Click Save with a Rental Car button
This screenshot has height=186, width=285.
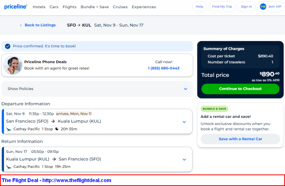point(240,139)
